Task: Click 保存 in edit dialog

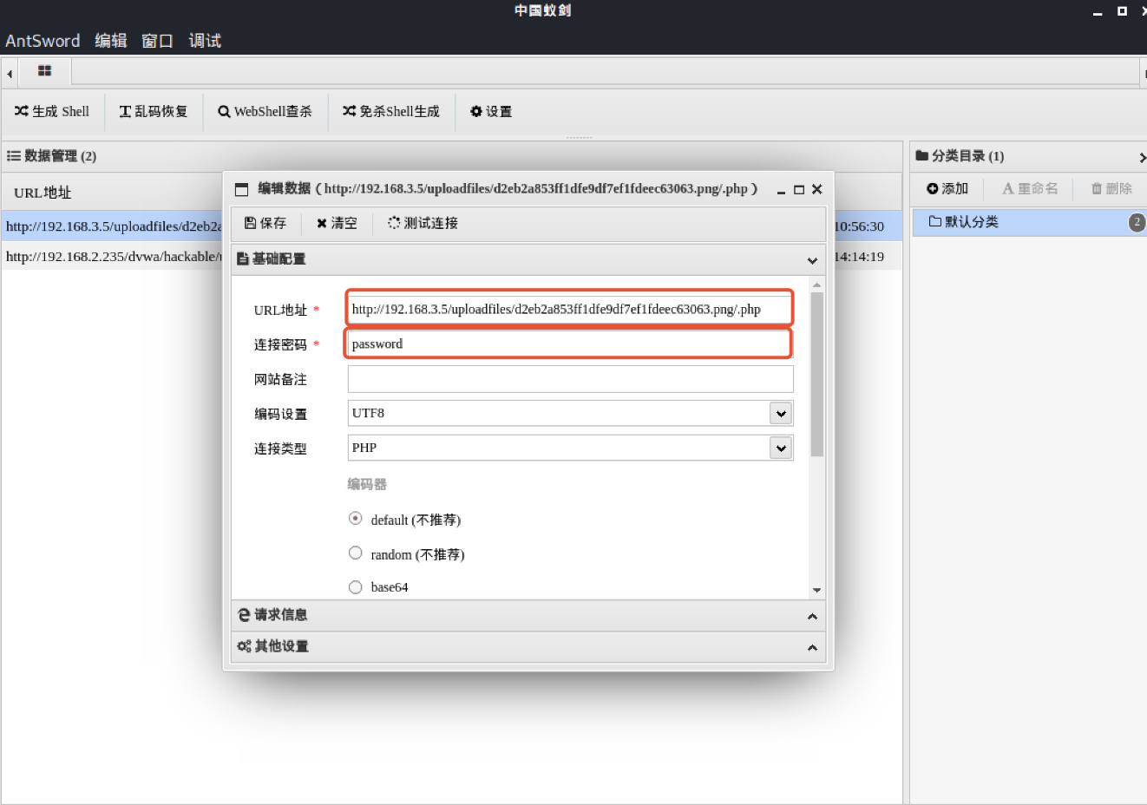Action: [x=265, y=223]
